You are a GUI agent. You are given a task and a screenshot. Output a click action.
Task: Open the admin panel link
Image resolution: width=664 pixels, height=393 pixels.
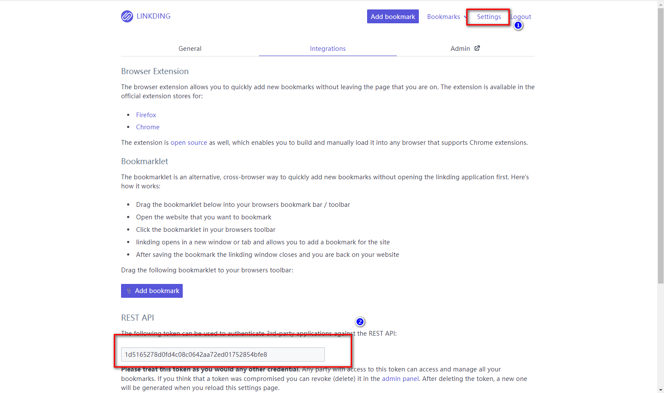[x=400, y=379]
